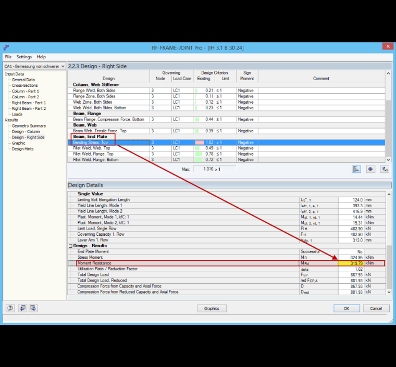Select Limit Load, Single Row entry
This screenshot has height=367, width=396.
tap(227, 229)
